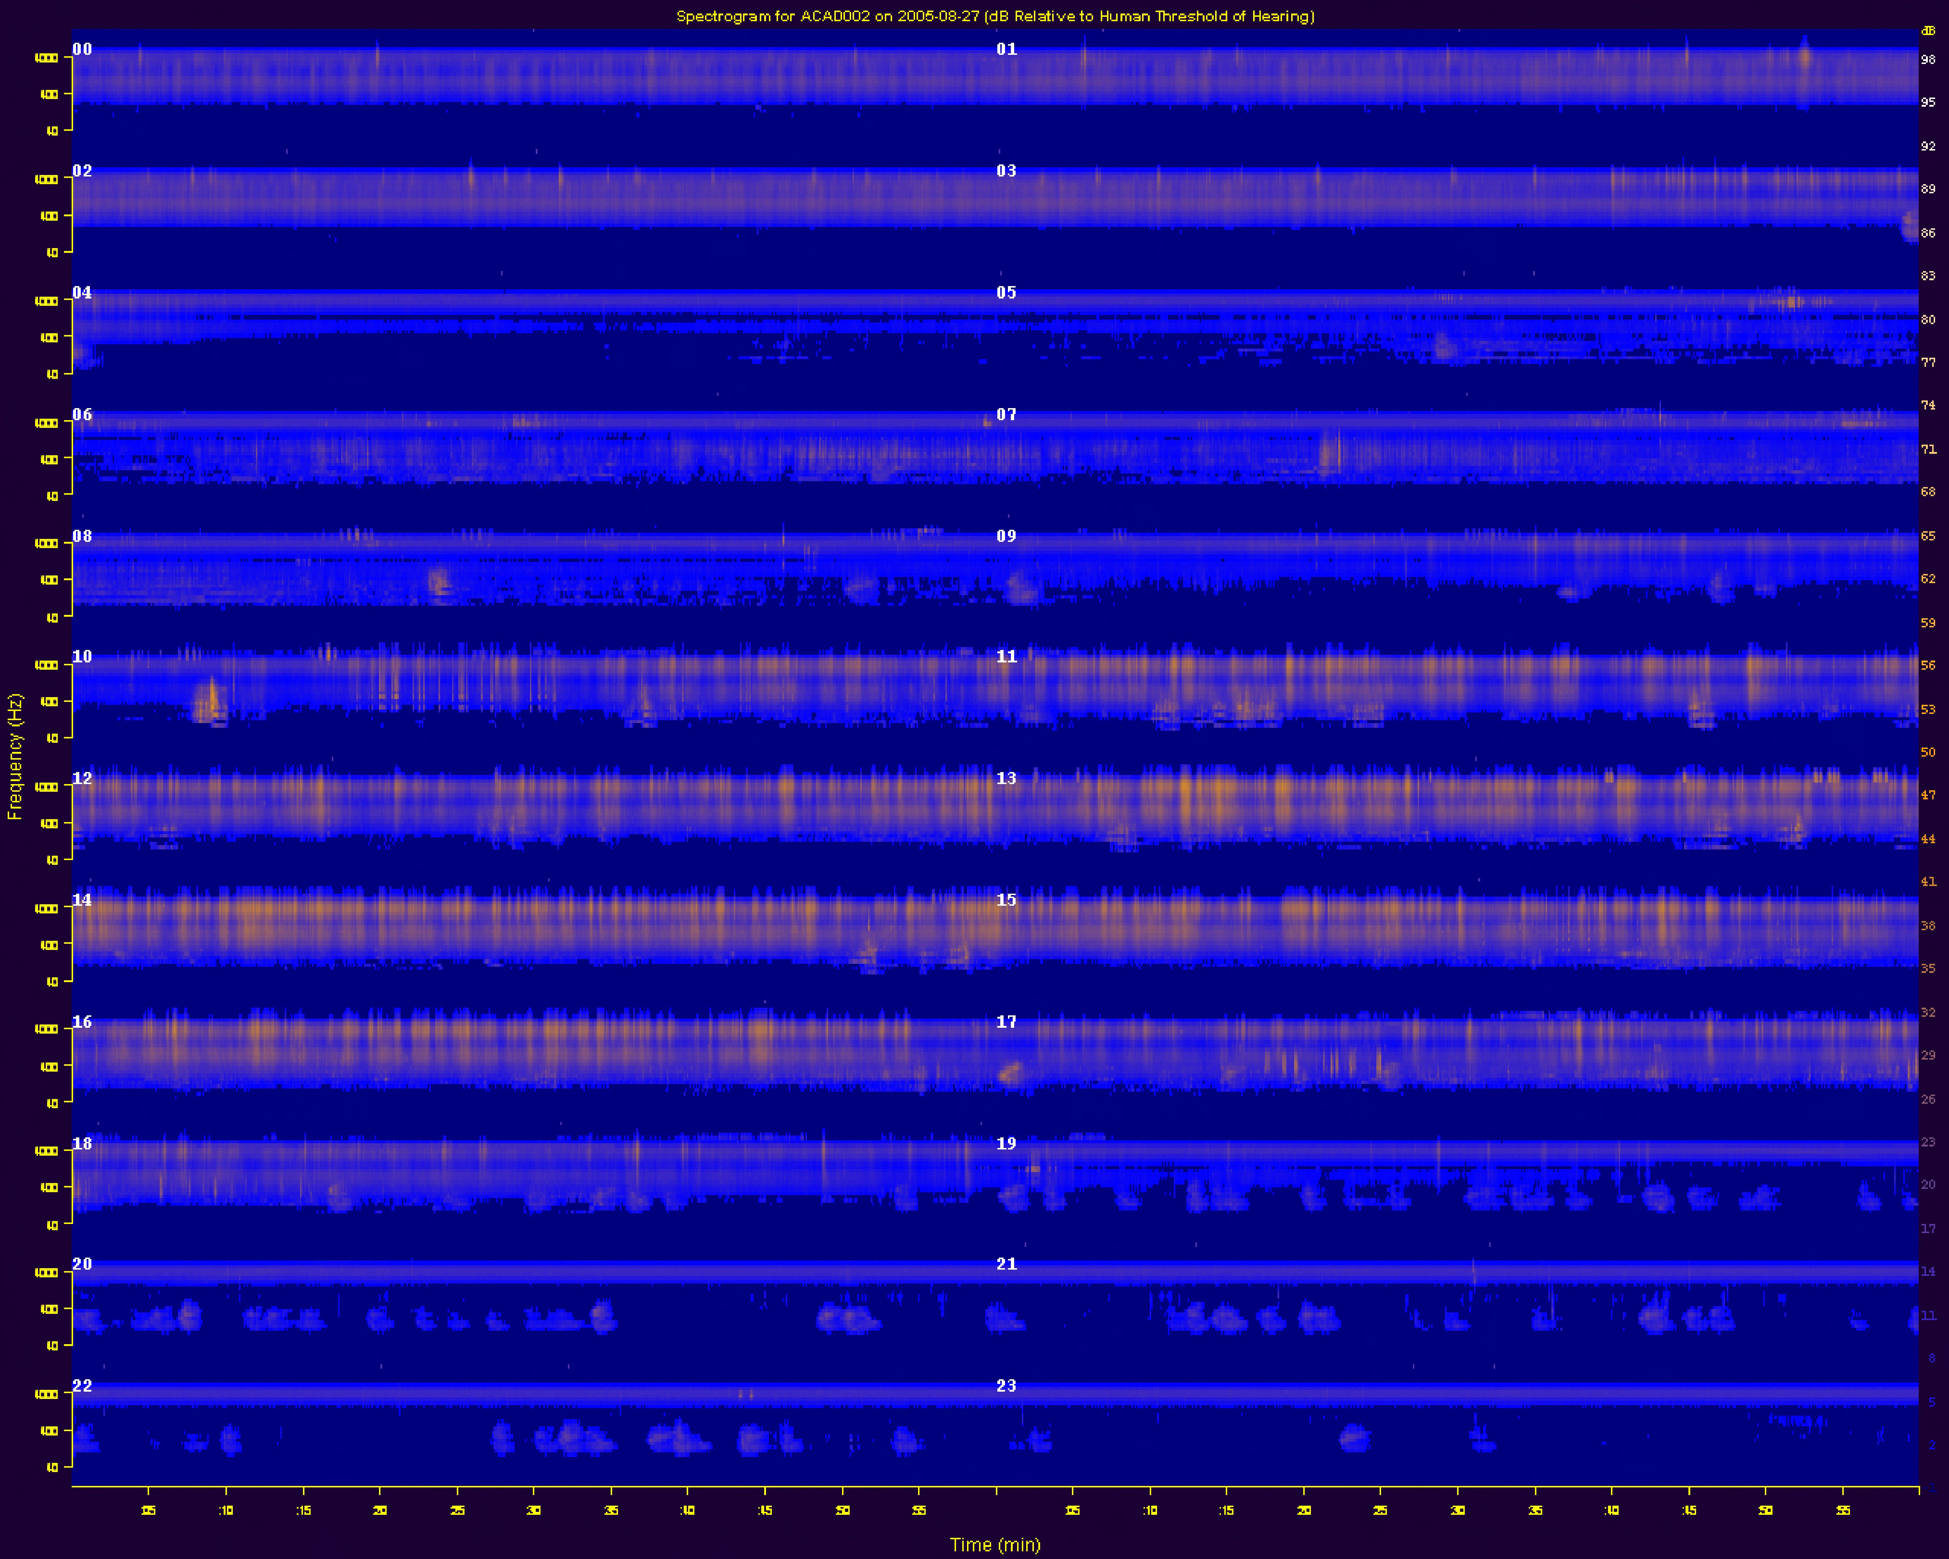This screenshot has height=1559, width=1949.
Task: Choose the 32 value on the dB scale
Action: 1928,1012
